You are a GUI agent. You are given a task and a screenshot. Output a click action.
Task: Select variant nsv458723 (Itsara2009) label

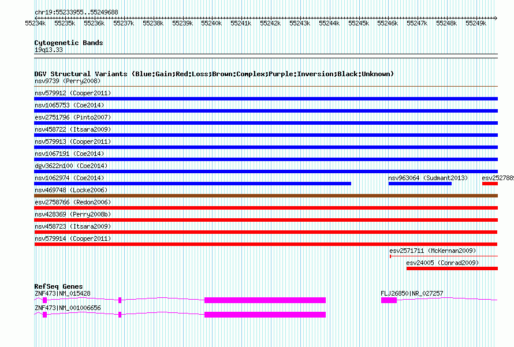(x=73, y=226)
